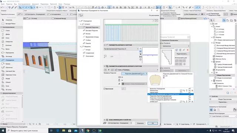Select the Стена (Wall) tool
The image size is (237, 133).
(x=7, y=30)
